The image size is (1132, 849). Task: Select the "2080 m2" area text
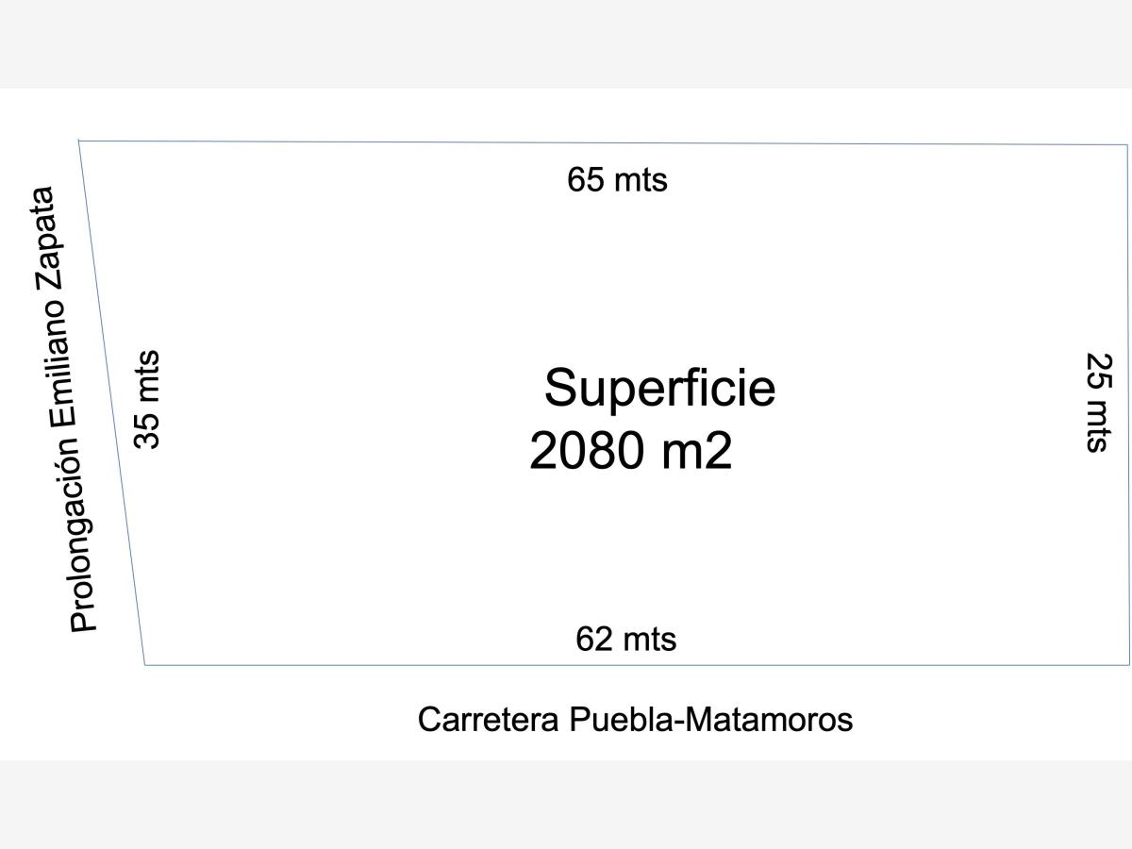(631, 451)
